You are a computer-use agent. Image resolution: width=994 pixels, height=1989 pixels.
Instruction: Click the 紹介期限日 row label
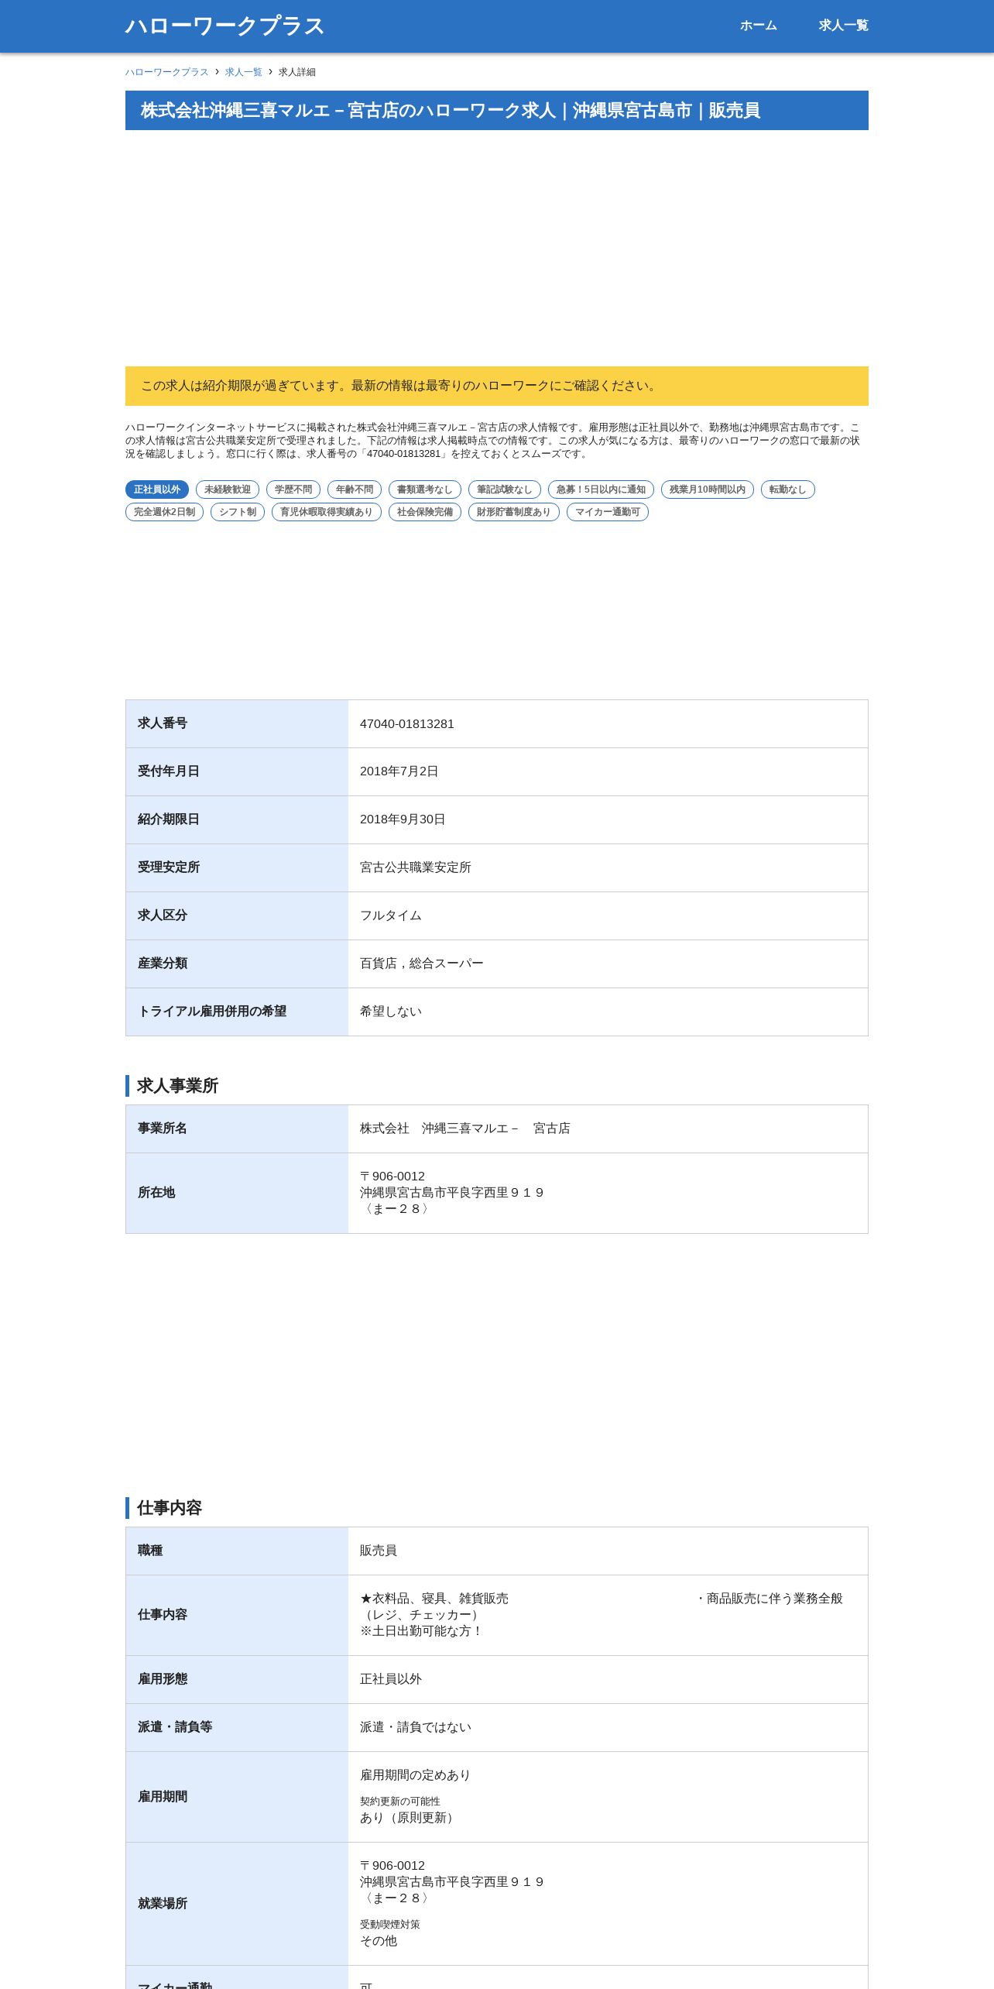169,819
